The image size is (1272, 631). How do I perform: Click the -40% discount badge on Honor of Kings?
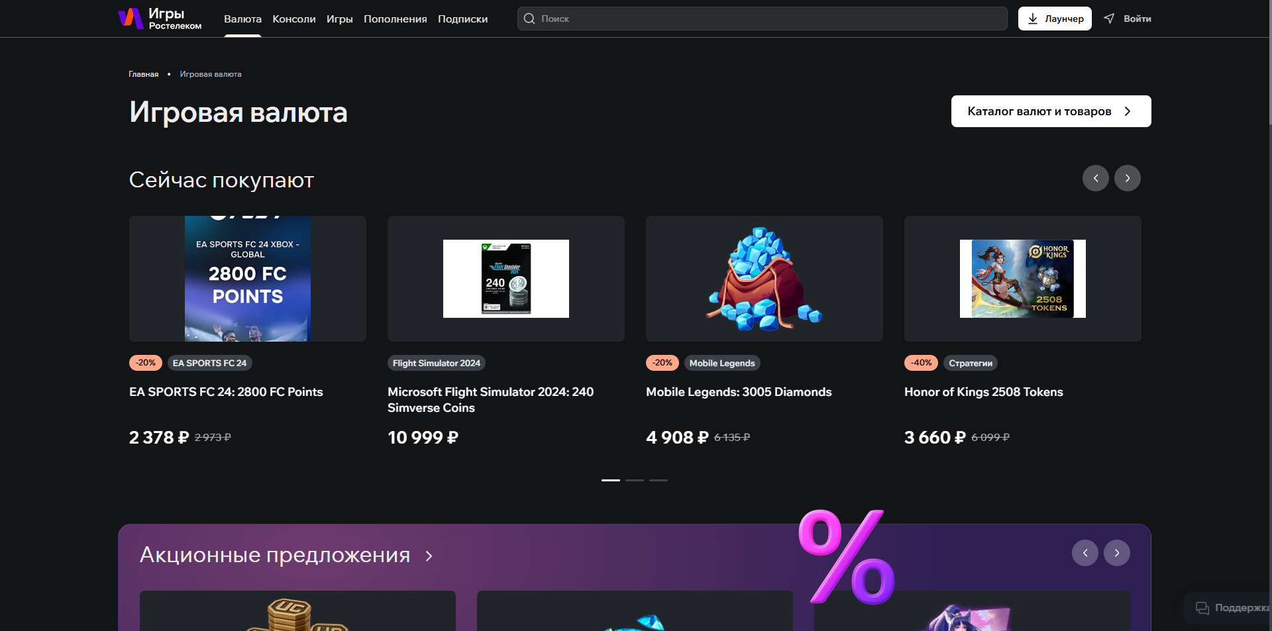point(921,363)
